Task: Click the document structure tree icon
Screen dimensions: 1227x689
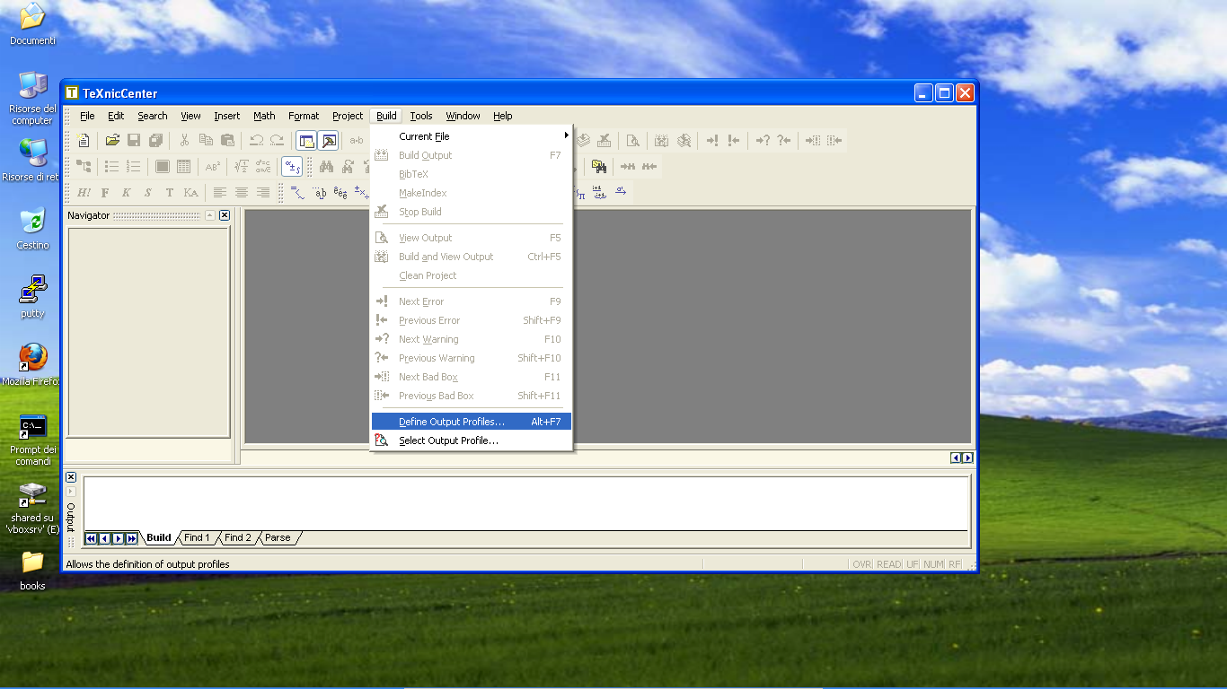Action: [84, 166]
